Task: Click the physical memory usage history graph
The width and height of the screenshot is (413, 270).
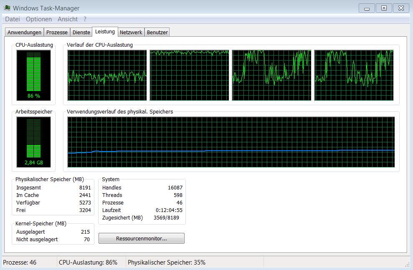Action: [x=231, y=142]
